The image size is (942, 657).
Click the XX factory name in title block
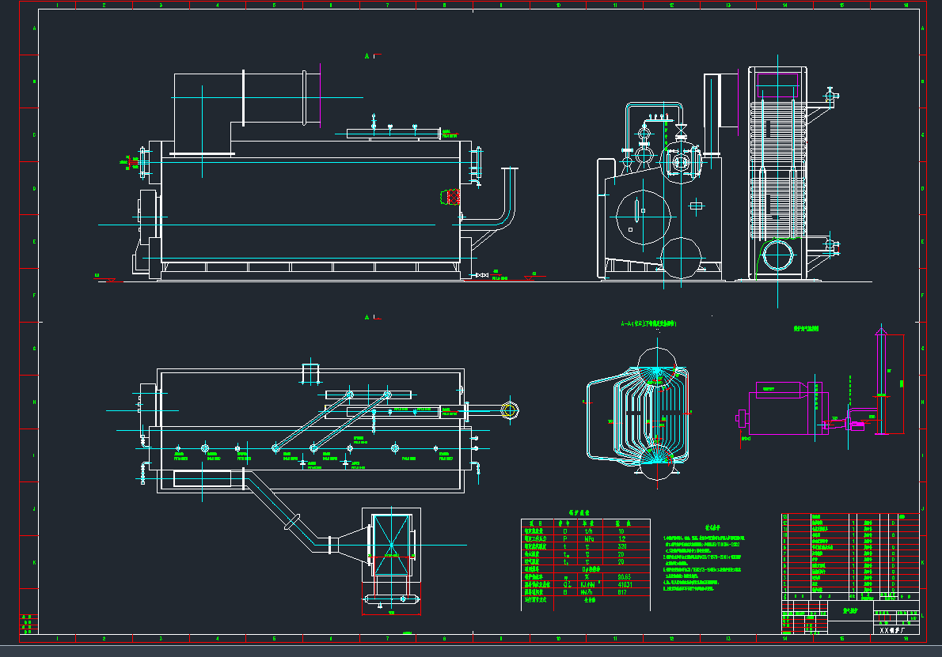pyautogui.click(x=895, y=630)
